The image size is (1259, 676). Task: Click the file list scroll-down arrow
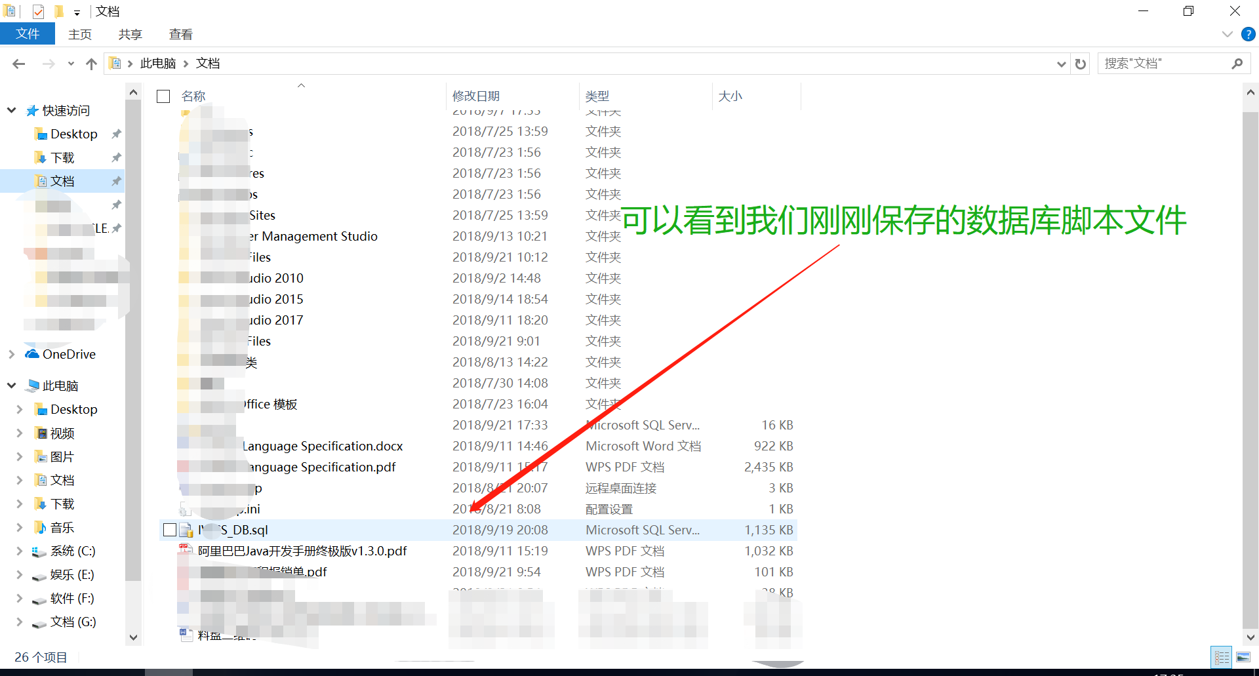point(1250,637)
